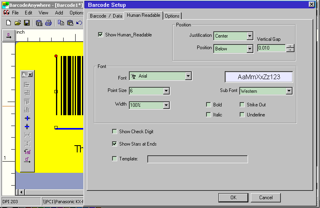Switch to the Options tab

click(x=172, y=16)
